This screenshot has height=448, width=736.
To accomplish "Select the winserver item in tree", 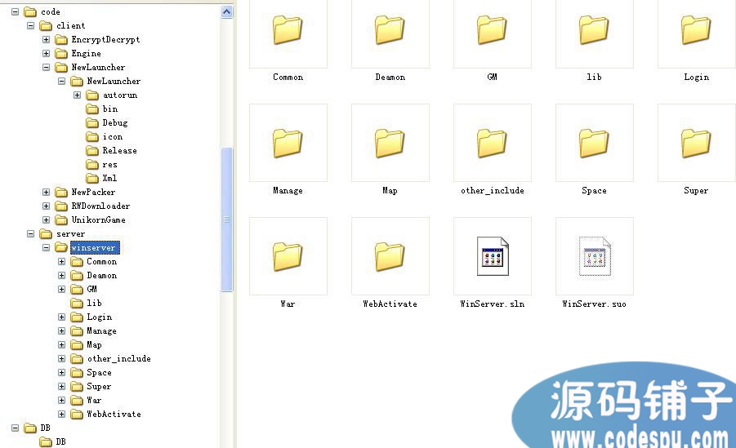I will point(95,247).
